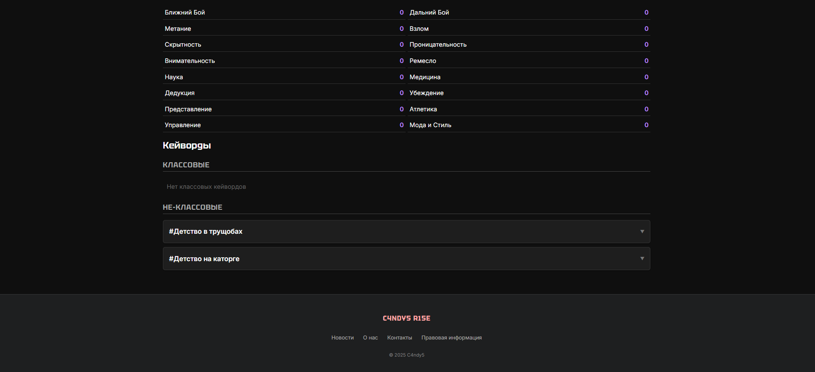This screenshot has height=372, width=815.
Task: Select the Ближний Бой skill row
Action: click(x=284, y=12)
